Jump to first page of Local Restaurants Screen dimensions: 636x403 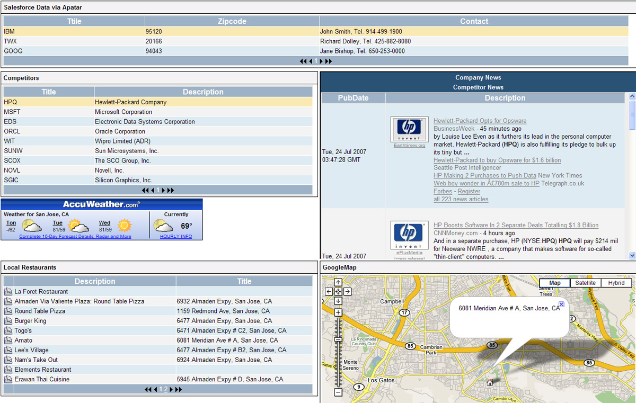pos(148,389)
